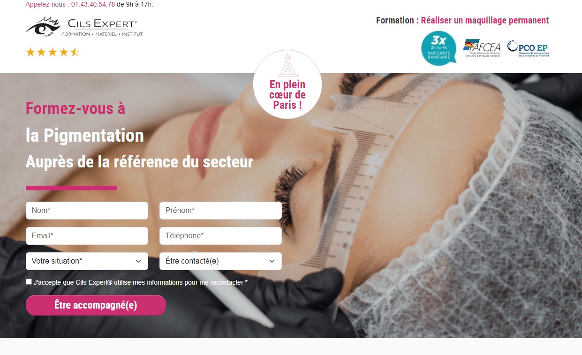Click the five-star rating icons
The height and width of the screenshot is (355, 582).
[53, 52]
